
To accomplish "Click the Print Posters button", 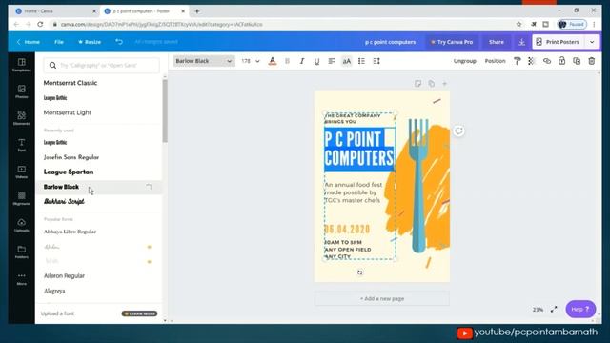I will (558, 42).
